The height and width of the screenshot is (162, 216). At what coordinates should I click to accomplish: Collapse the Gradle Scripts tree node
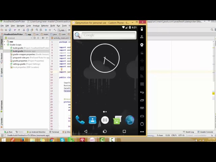(4, 45)
